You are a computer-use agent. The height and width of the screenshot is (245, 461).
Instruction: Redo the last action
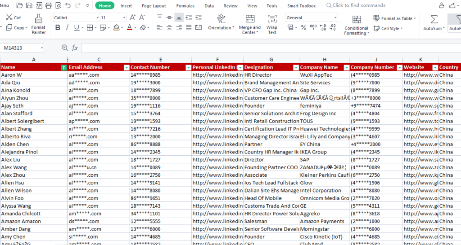[78, 5]
